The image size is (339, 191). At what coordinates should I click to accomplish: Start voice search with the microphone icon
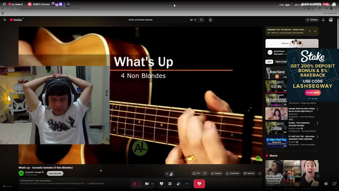[x=210, y=20]
